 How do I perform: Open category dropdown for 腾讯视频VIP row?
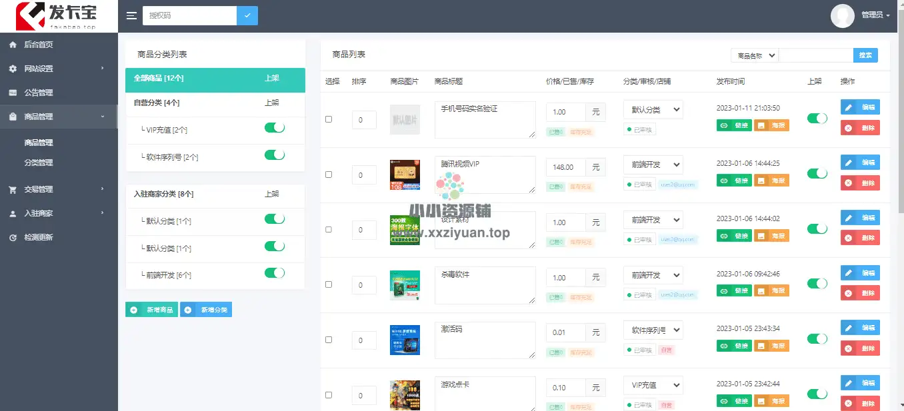click(653, 165)
